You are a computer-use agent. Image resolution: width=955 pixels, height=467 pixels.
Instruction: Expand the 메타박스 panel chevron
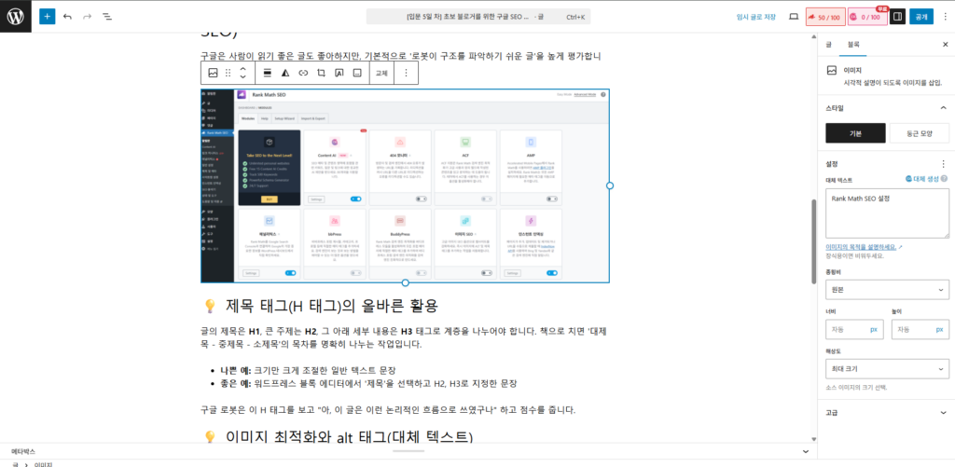click(806, 451)
